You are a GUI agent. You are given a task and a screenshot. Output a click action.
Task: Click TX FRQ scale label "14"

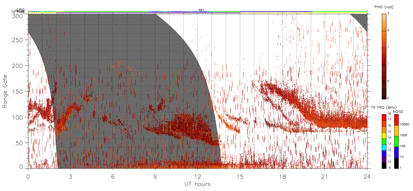[x=389, y=137]
